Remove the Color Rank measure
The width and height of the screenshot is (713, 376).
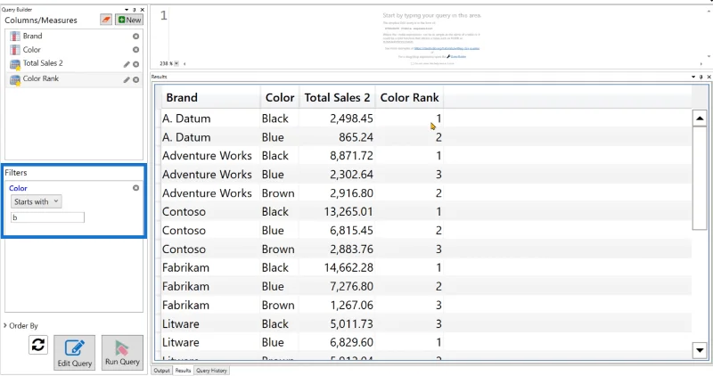coord(136,80)
